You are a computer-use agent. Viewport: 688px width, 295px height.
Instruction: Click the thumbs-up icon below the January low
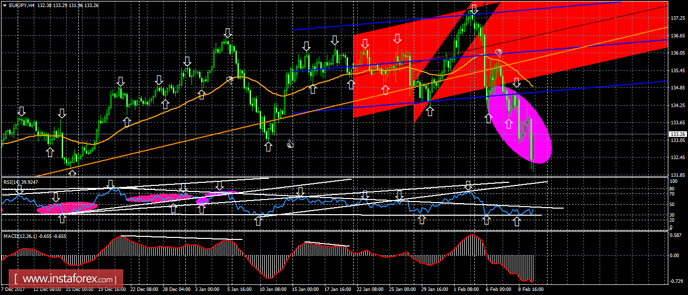(290, 144)
